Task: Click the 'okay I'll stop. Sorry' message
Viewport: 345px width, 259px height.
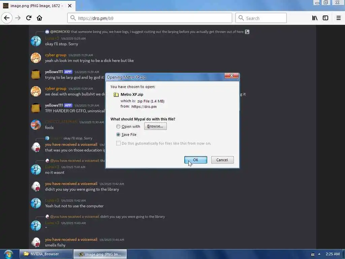Action: (x=61, y=44)
